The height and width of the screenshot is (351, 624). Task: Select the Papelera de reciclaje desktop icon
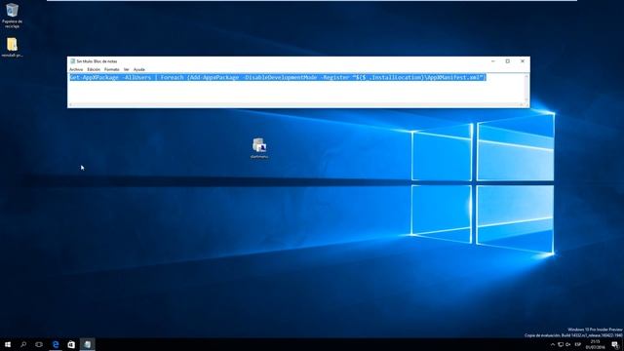coord(12,16)
